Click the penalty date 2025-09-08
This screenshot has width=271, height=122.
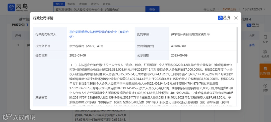(78, 55)
